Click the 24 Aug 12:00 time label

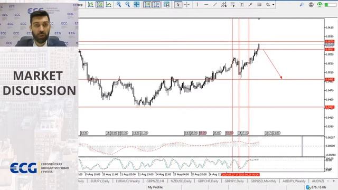(163, 174)
